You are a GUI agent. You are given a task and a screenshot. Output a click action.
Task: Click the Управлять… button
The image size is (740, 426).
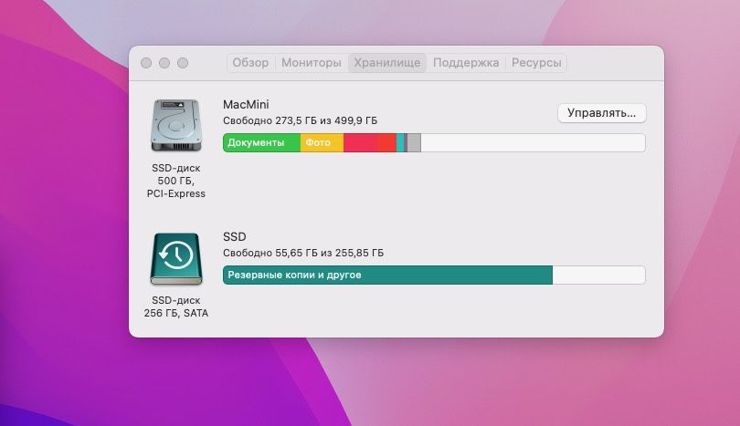[601, 113]
